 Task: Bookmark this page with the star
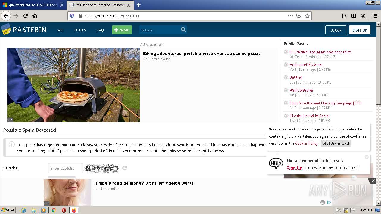pos(307,16)
